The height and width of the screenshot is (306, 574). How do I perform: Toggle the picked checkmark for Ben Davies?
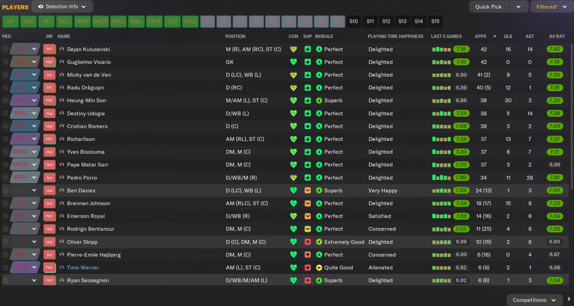click(5, 191)
